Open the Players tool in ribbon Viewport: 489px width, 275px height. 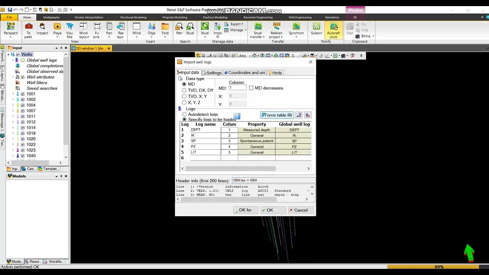point(57,30)
